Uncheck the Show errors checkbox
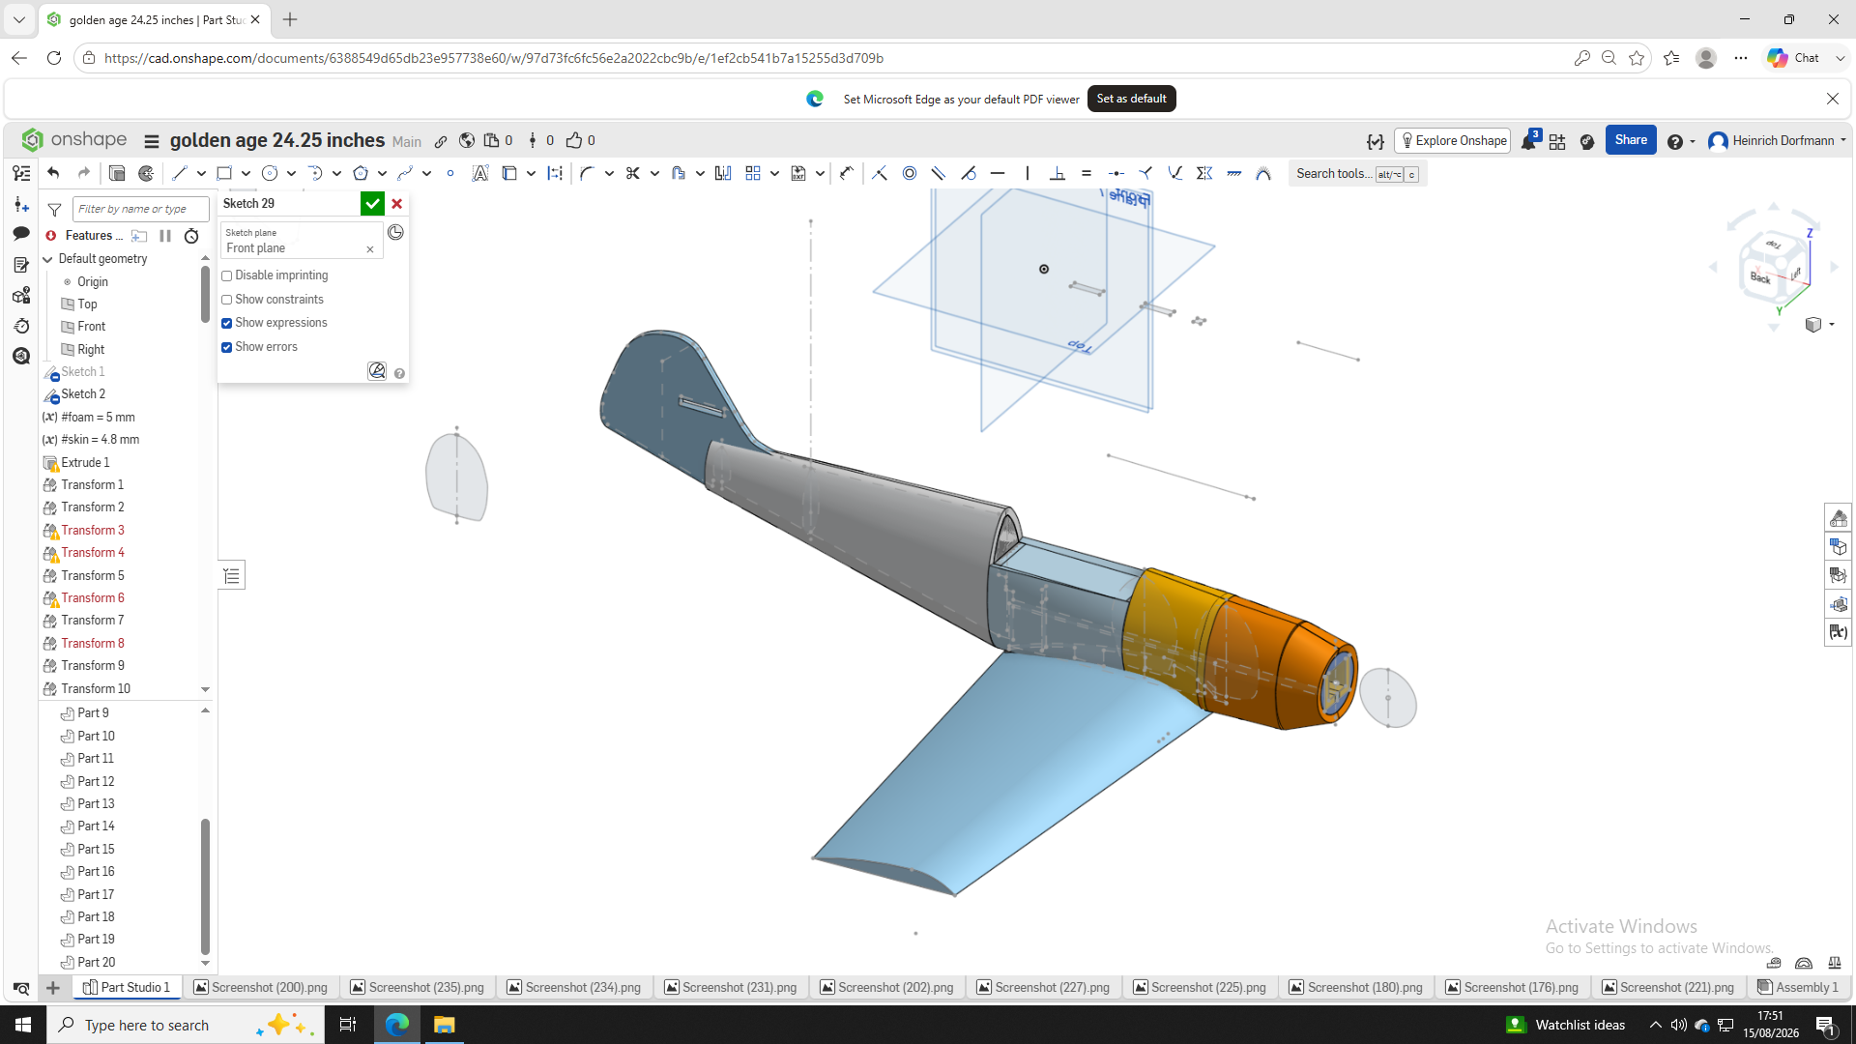 pos(227,347)
